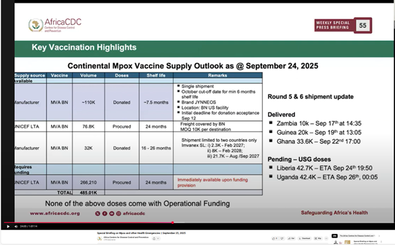Click the Weekly Special Press Briefing 55 badge
This screenshot has width=395, height=245.
point(343,25)
